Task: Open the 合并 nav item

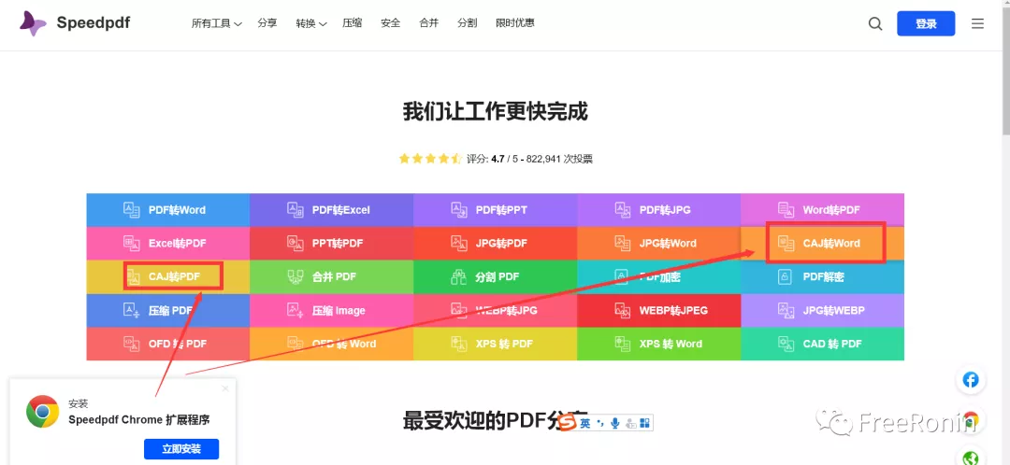Action: (429, 23)
